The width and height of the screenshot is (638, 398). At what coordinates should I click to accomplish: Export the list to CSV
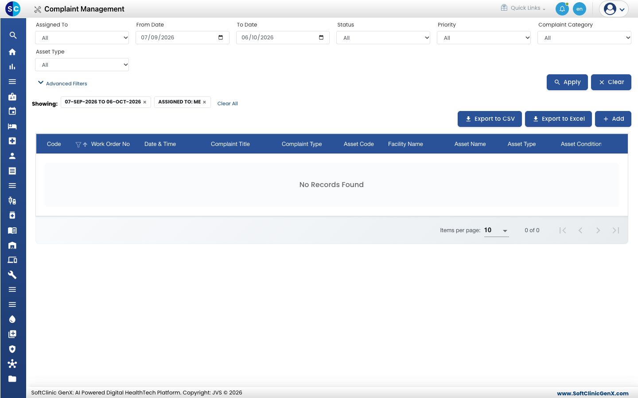(x=490, y=119)
